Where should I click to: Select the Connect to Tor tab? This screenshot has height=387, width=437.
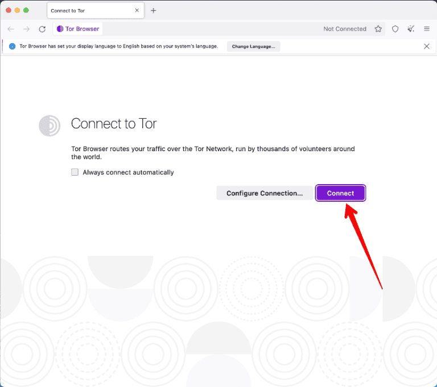(x=85, y=11)
